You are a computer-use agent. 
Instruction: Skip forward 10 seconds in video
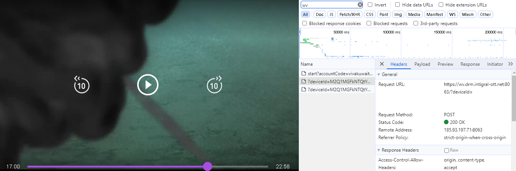pos(215,85)
